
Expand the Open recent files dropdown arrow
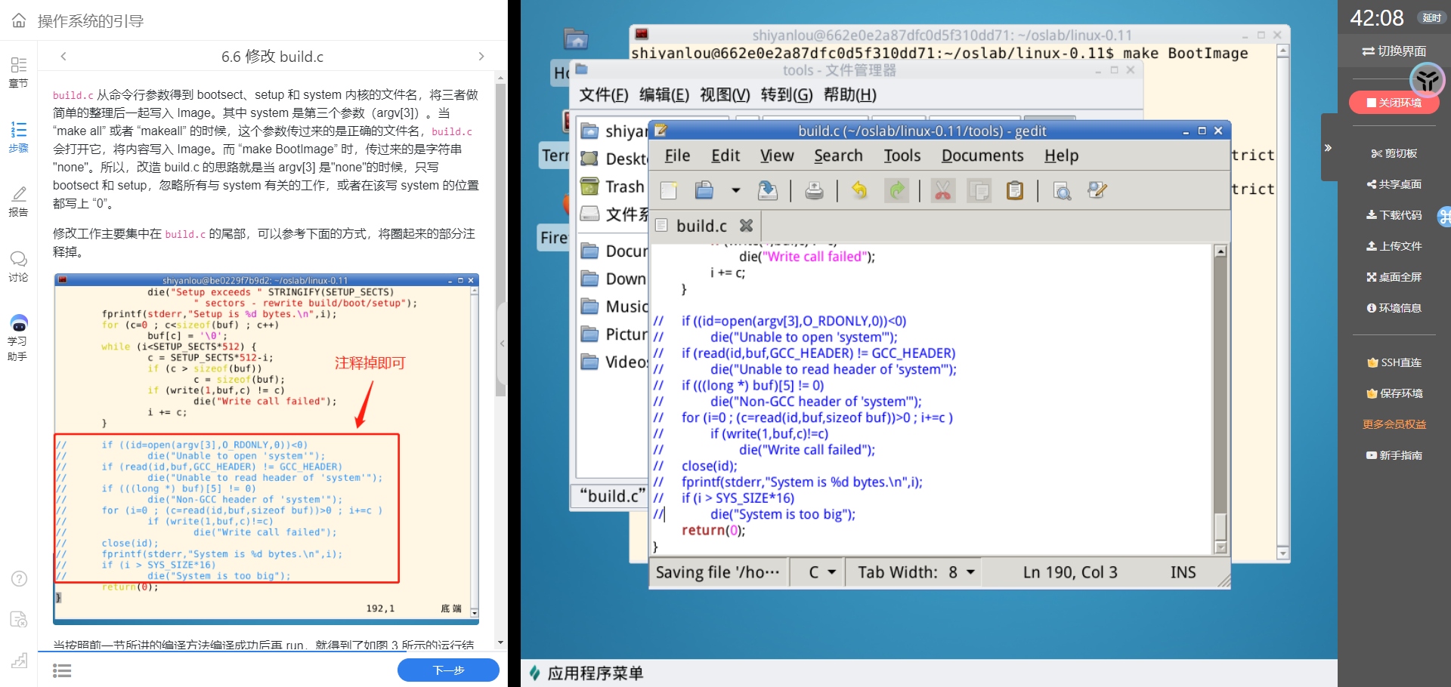click(735, 191)
